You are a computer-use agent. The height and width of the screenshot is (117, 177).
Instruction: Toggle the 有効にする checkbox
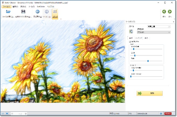pyautogui.click(x=131, y=41)
